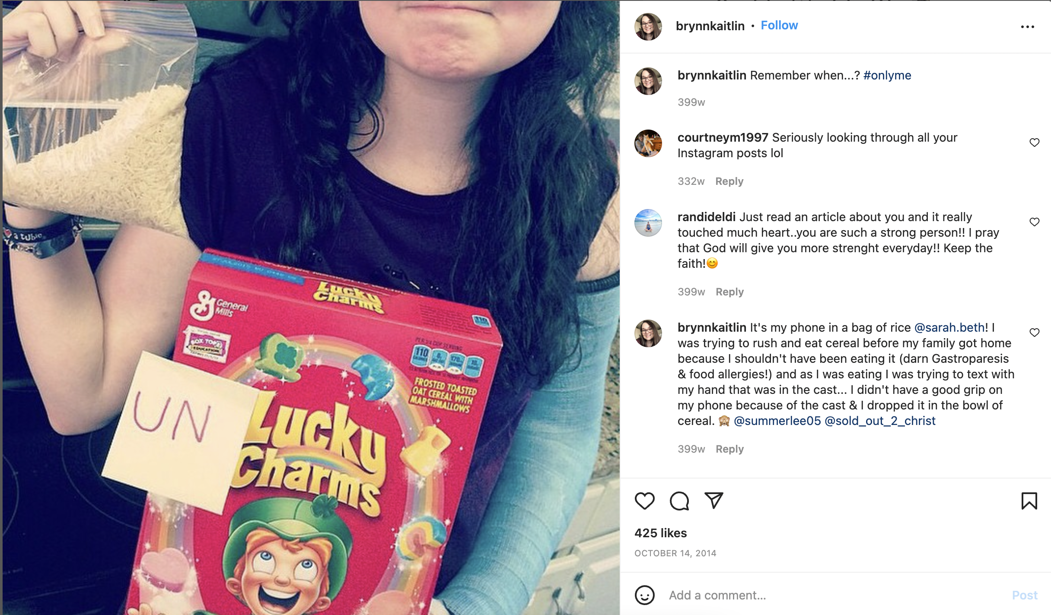Open the #onlyme hashtag
The width and height of the screenshot is (1051, 615).
(887, 75)
